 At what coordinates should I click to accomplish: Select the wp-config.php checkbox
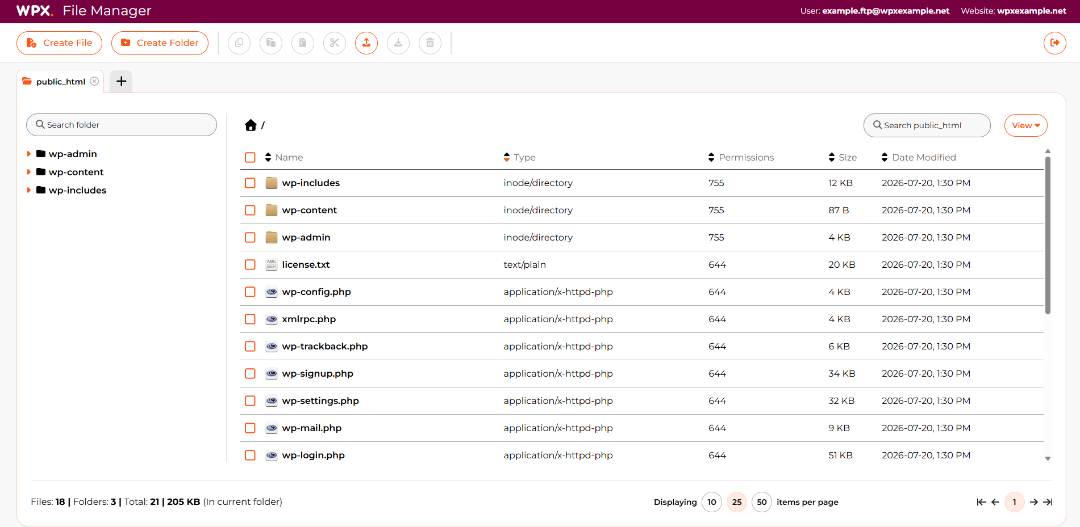click(250, 292)
